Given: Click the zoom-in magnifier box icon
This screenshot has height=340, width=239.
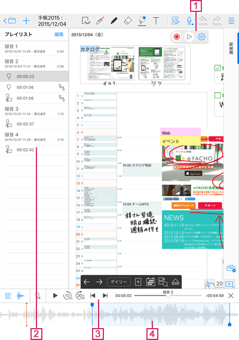Looking at the screenshot, I should tap(229, 284).
